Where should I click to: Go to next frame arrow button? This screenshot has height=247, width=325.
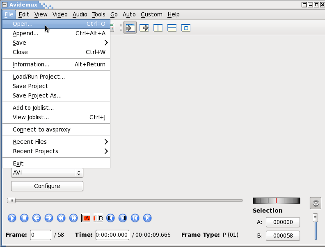pos(49,218)
